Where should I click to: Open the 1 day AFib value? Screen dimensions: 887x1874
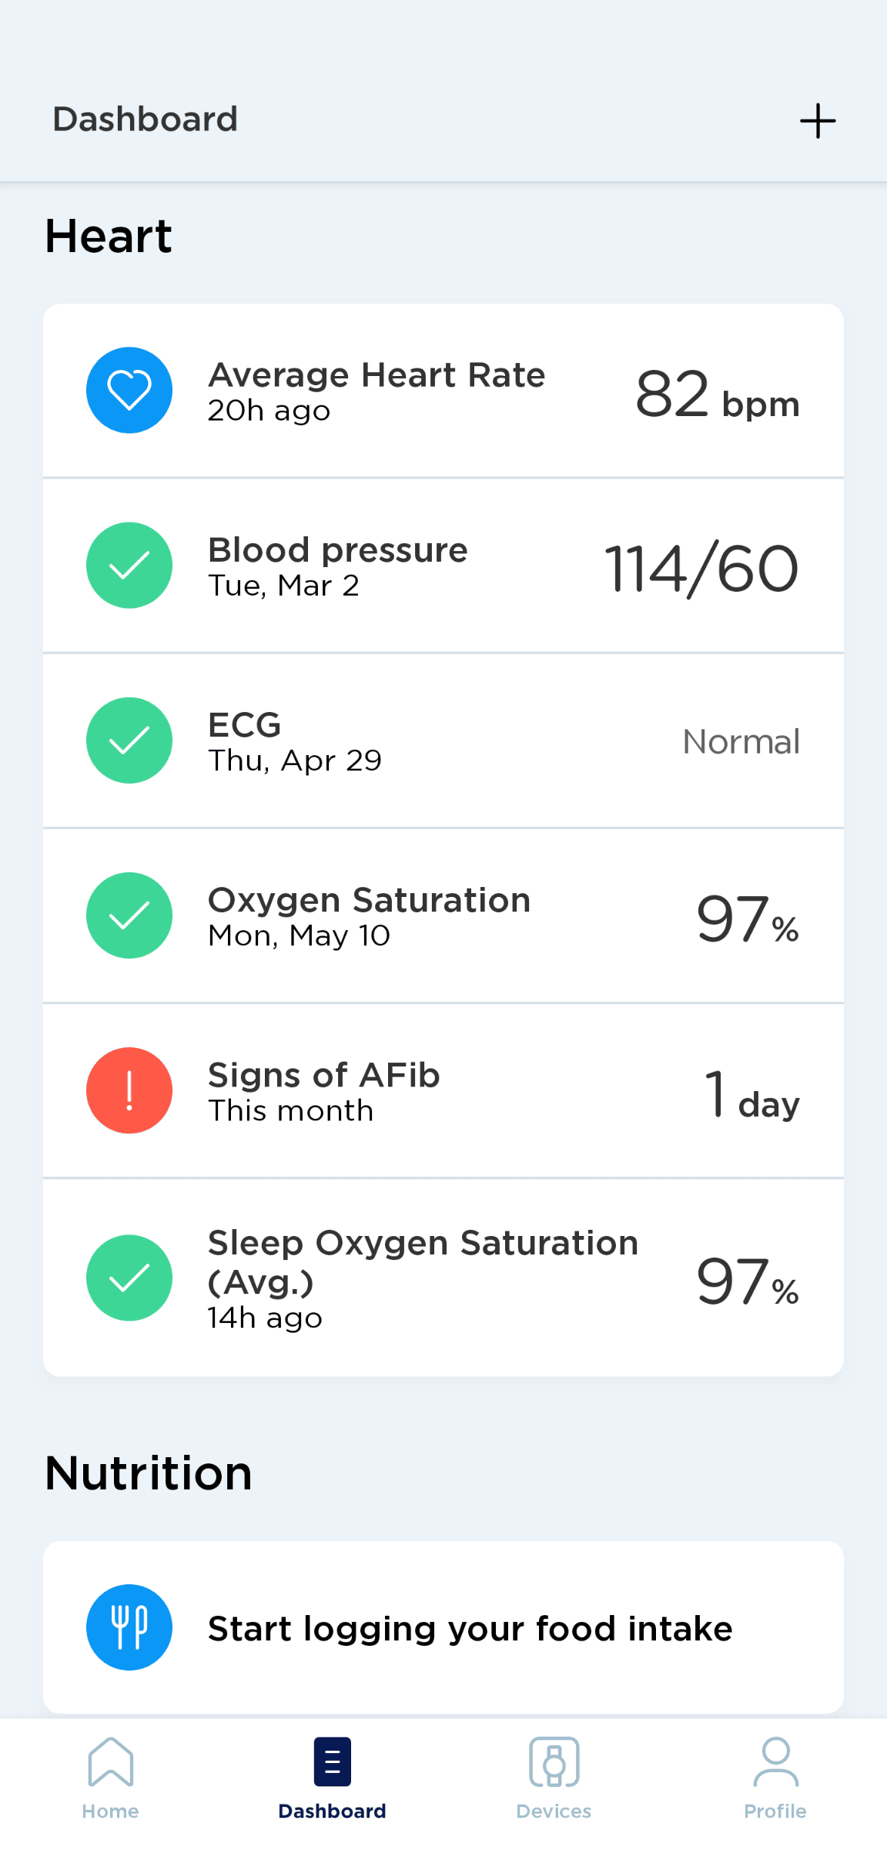point(751,1093)
